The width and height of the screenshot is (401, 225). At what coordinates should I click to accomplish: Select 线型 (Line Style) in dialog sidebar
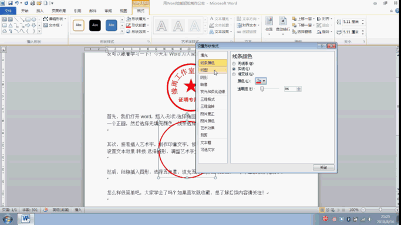[213, 70]
